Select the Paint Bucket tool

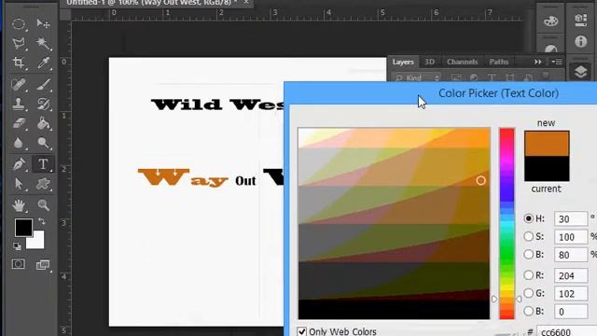coord(43,123)
